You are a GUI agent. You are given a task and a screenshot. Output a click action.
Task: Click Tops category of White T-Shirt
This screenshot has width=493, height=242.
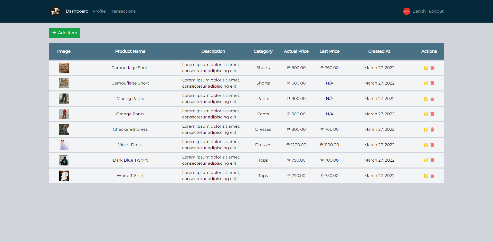pos(263,176)
